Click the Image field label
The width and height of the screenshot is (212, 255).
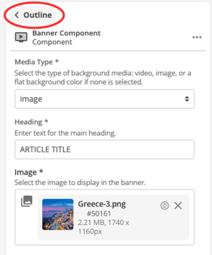tap(29, 172)
